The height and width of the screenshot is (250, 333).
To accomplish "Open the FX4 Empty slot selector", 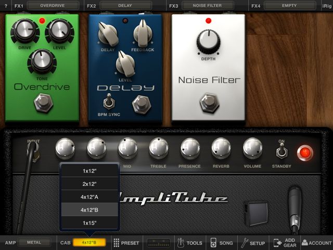I will point(289,6).
